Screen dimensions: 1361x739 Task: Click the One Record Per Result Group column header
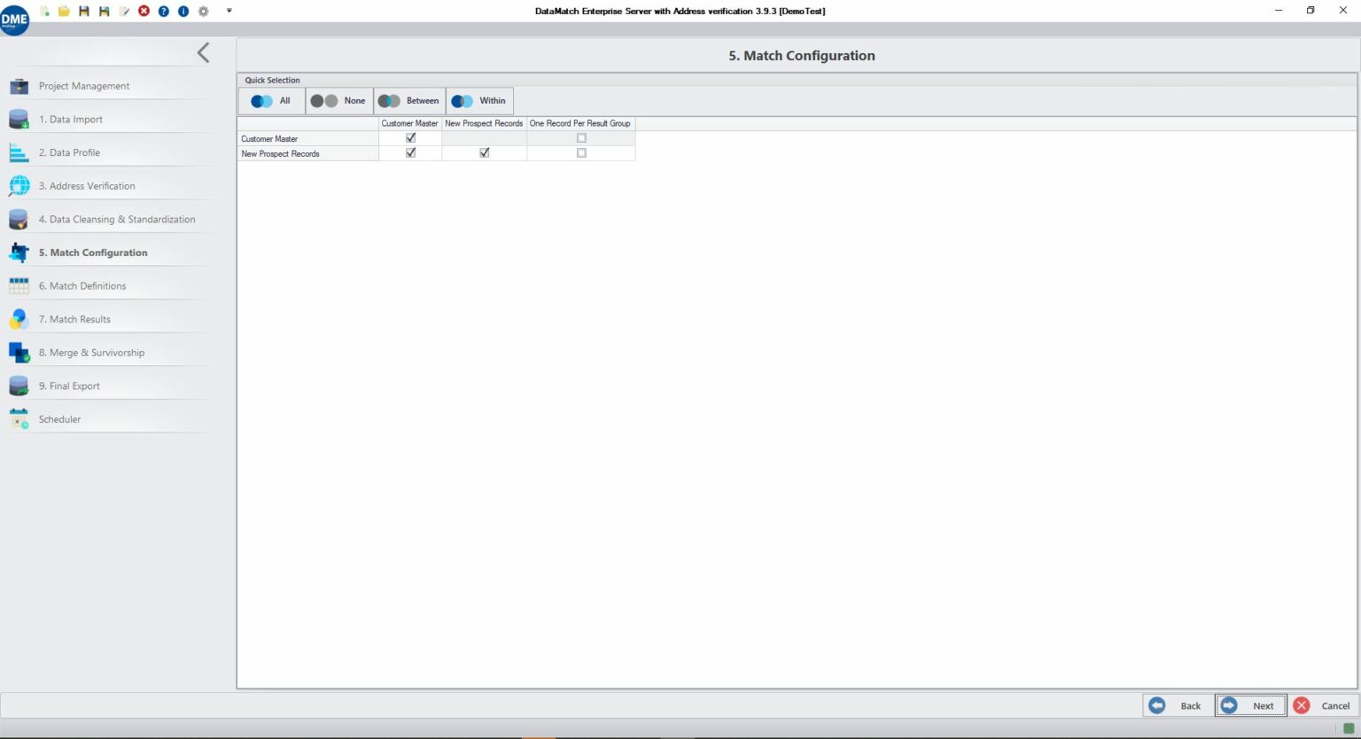click(x=580, y=124)
